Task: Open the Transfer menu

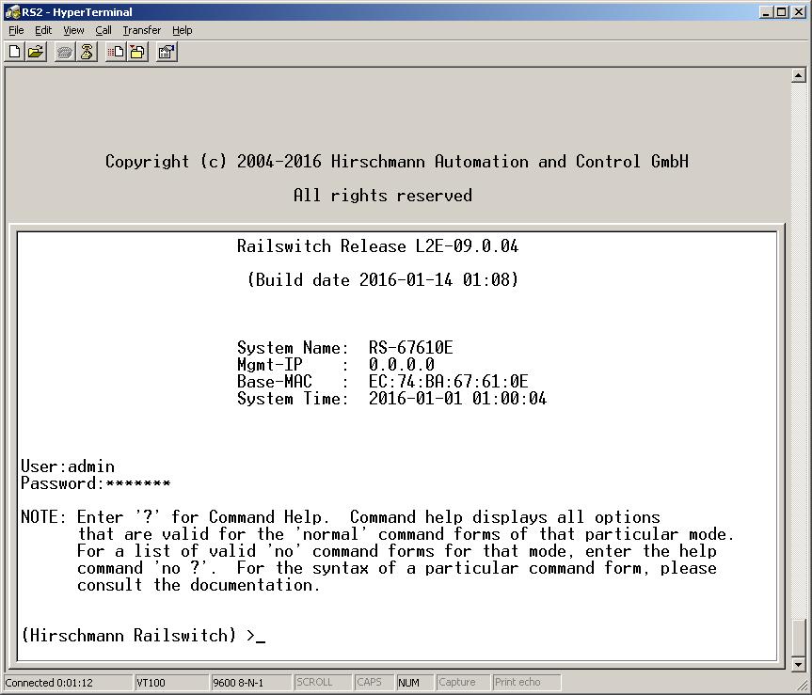Action: 141,30
